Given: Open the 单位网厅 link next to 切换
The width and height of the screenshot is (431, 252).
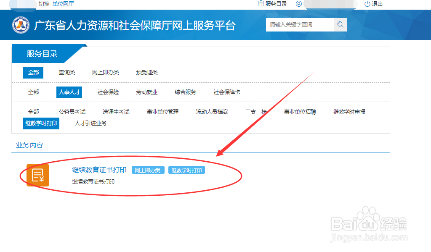Looking at the screenshot, I should (62, 4).
